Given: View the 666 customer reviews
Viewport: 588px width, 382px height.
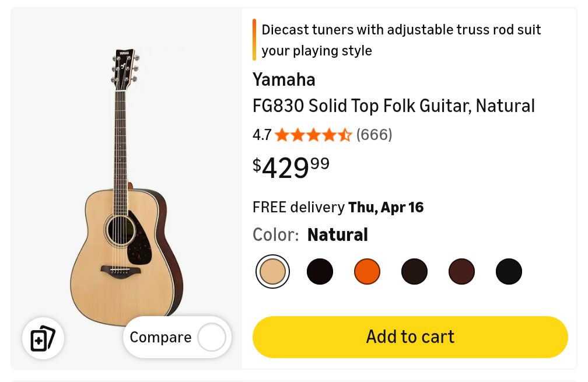Looking at the screenshot, I should [x=374, y=135].
